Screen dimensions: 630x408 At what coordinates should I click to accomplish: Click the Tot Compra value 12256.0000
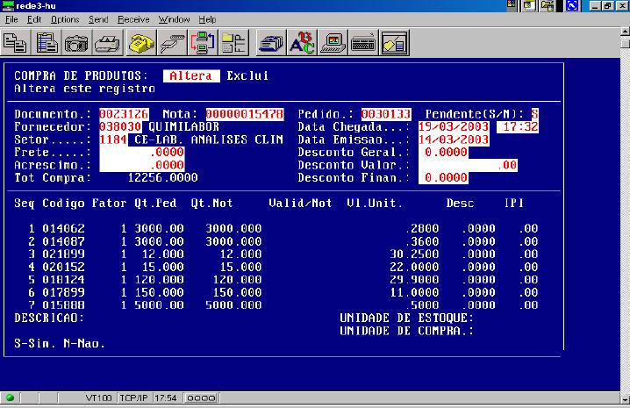click(x=162, y=177)
